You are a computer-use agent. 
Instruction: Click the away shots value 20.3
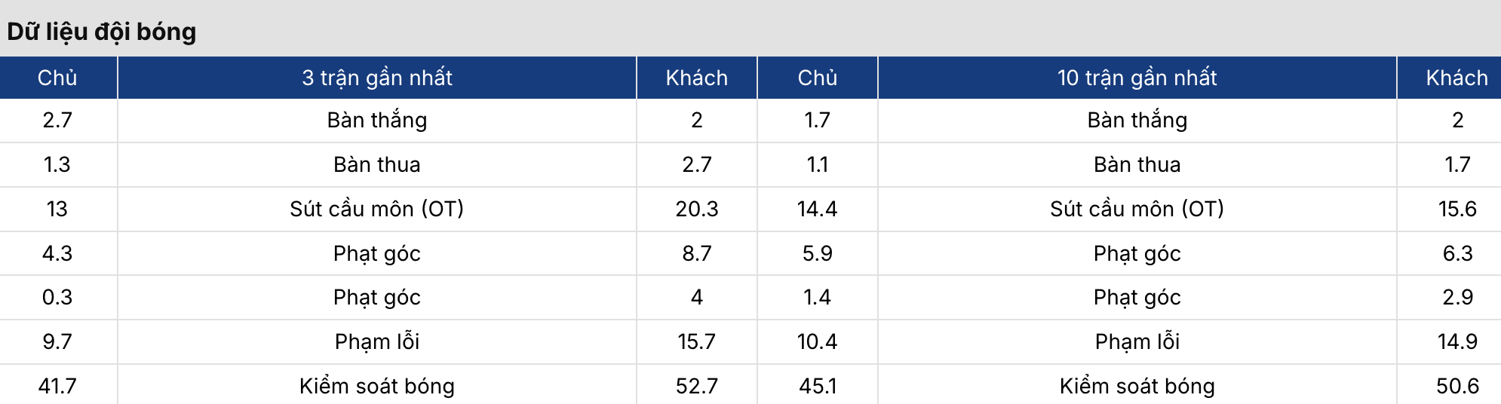click(697, 209)
